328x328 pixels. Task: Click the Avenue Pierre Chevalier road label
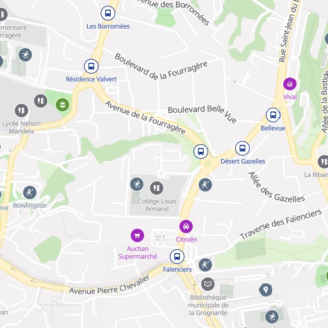pyautogui.click(x=110, y=286)
